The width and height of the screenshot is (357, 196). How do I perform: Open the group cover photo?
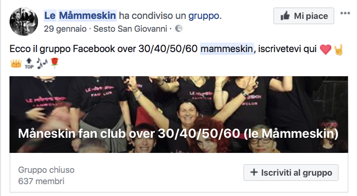click(x=178, y=115)
